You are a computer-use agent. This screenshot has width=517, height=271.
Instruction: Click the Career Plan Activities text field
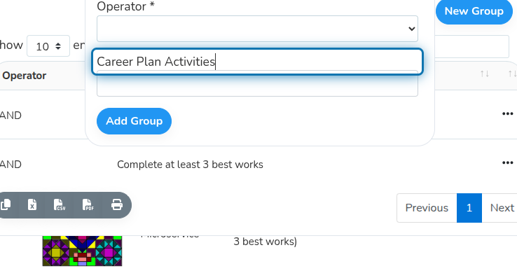[257, 62]
